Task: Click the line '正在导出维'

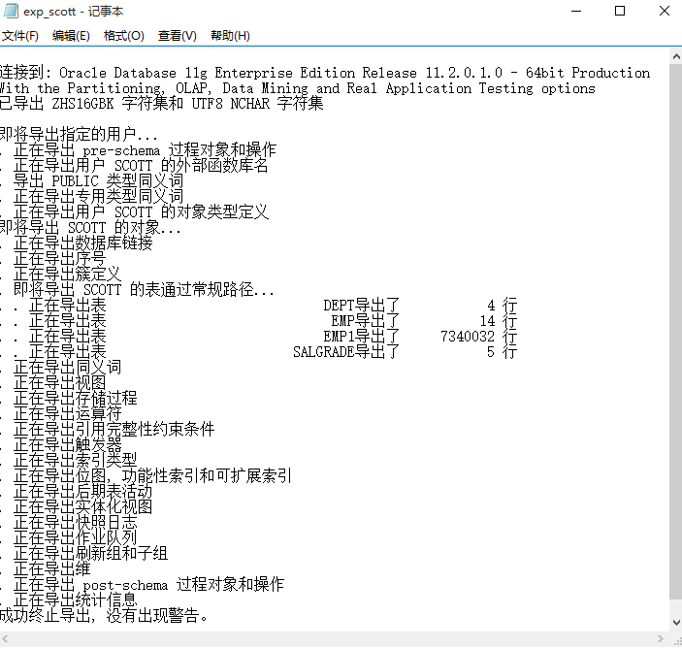Action: click(51, 569)
